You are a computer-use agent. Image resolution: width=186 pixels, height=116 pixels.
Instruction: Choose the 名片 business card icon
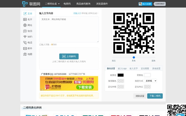pos(25,19)
